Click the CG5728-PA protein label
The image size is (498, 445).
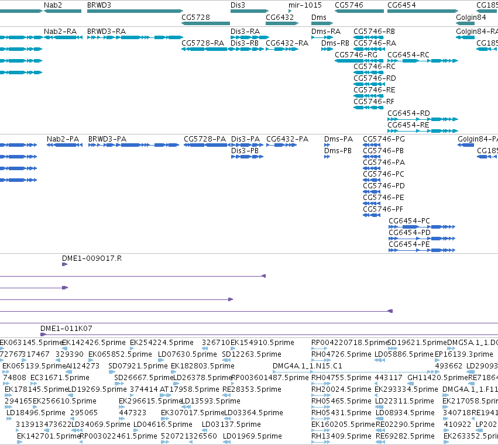pos(205,139)
